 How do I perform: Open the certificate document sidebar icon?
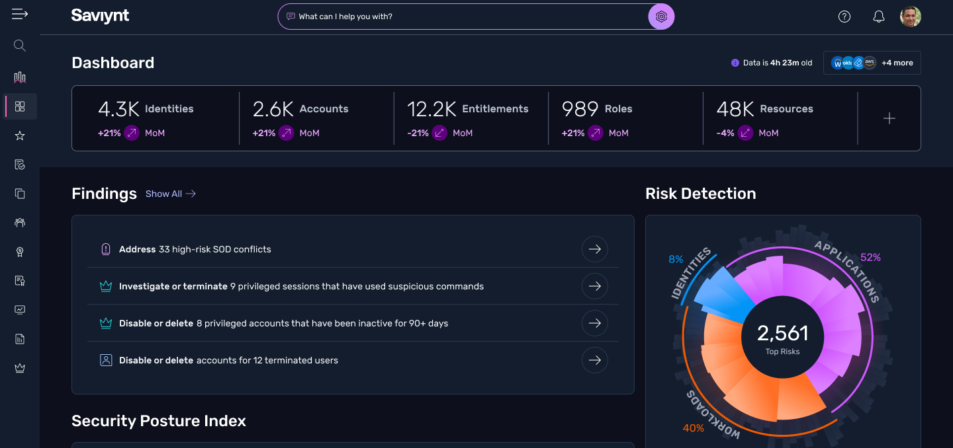point(20,281)
